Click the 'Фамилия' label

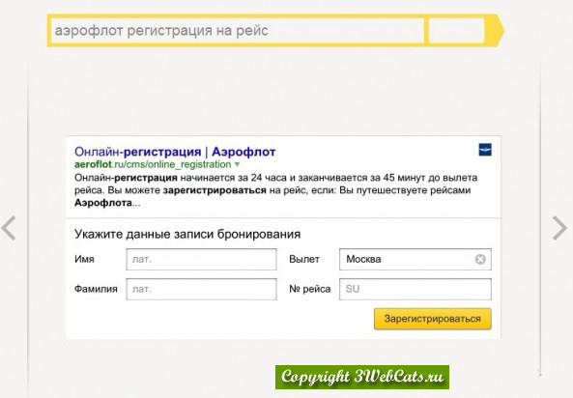click(x=96, y=289)
